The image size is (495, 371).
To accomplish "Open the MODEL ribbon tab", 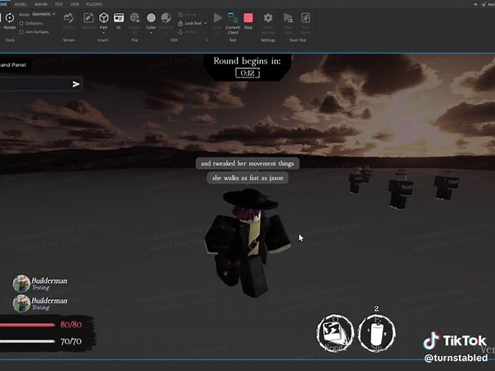I will 21,4.
